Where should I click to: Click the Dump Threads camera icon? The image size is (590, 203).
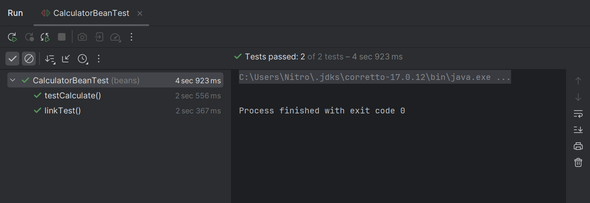[82, 37]
